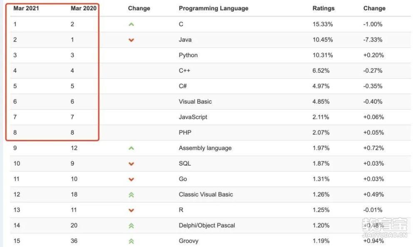Click the red down arrow beside Java

coord(131,40)
